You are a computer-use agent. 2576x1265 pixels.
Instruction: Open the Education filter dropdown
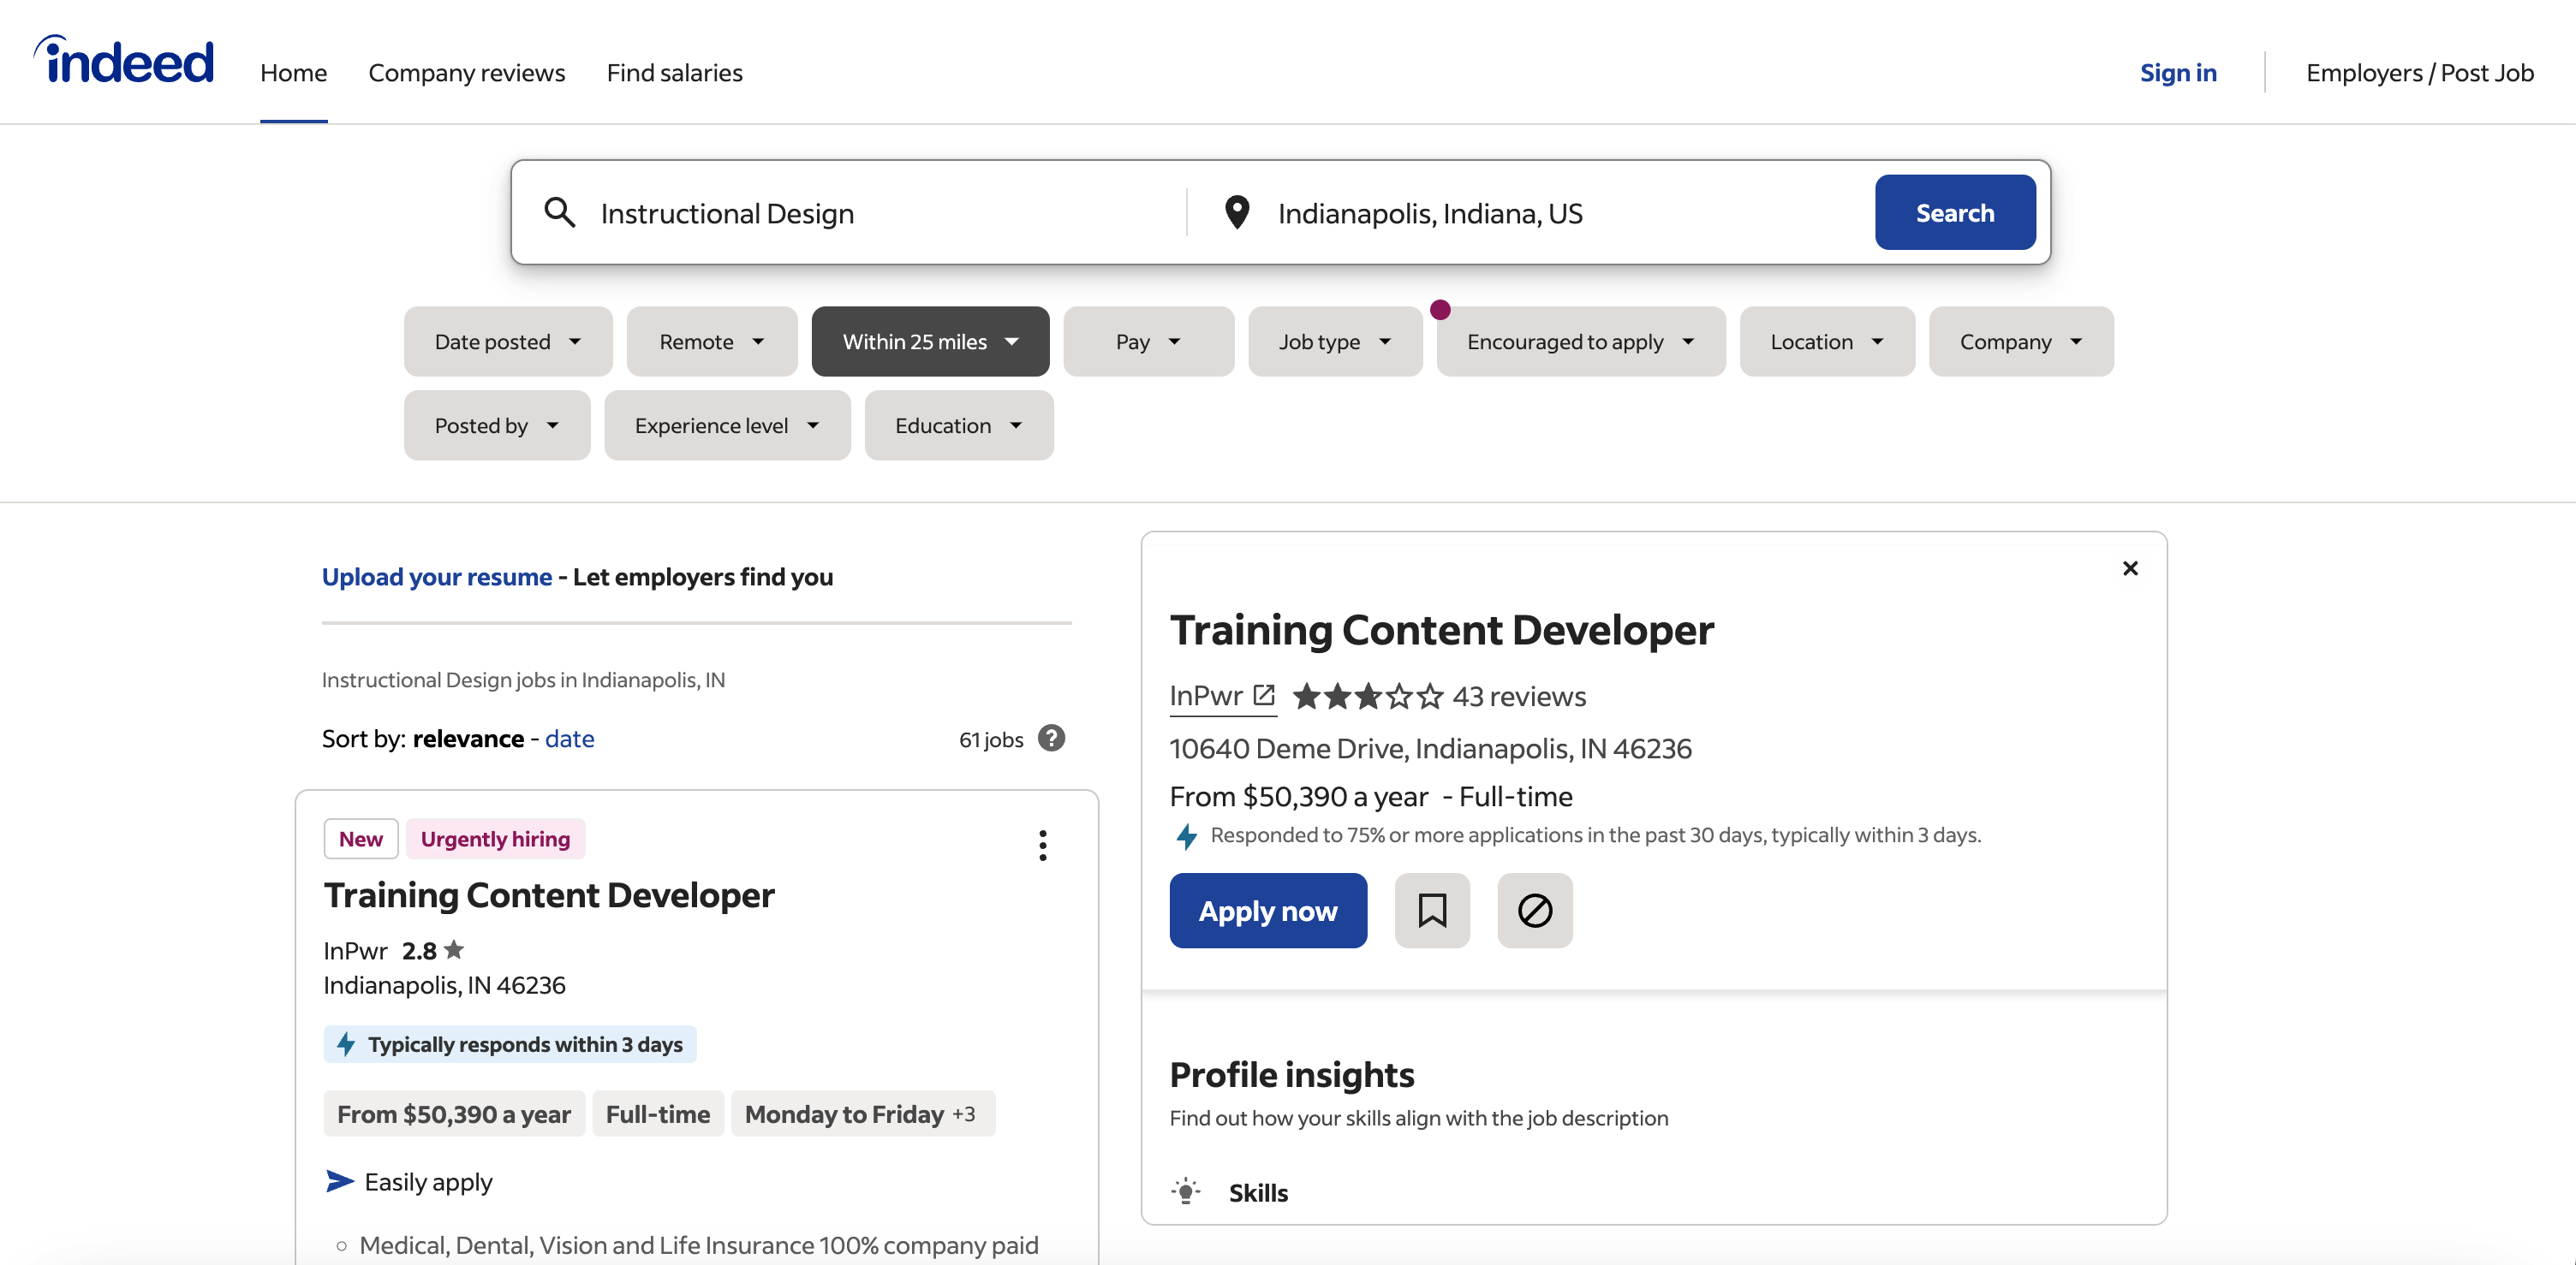pyautogui.click(x=959, y=425)
